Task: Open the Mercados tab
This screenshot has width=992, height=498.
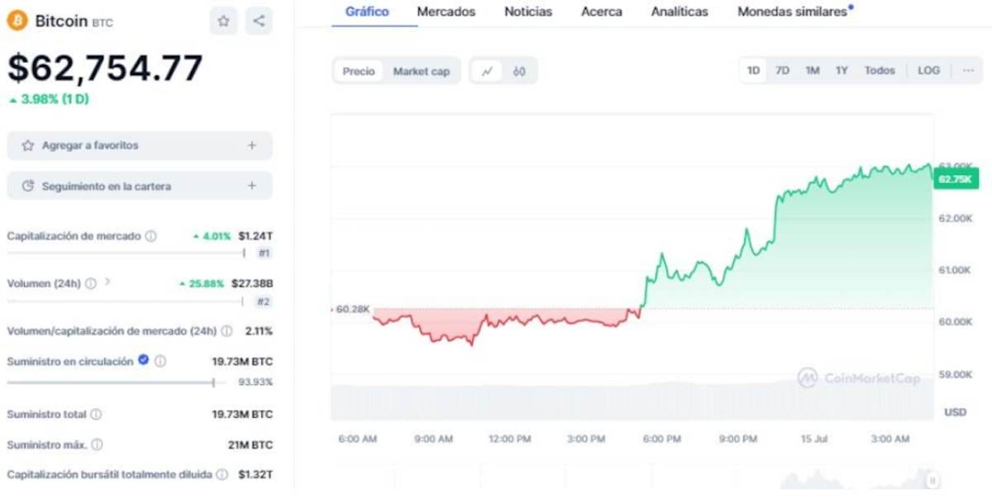Action: (446, 12)
